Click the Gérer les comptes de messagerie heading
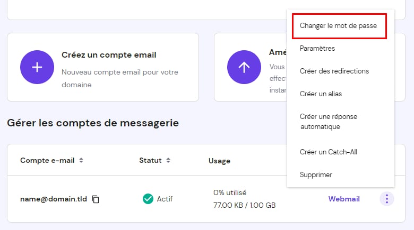This screenshot has height=230, width=414. [93, 123]
